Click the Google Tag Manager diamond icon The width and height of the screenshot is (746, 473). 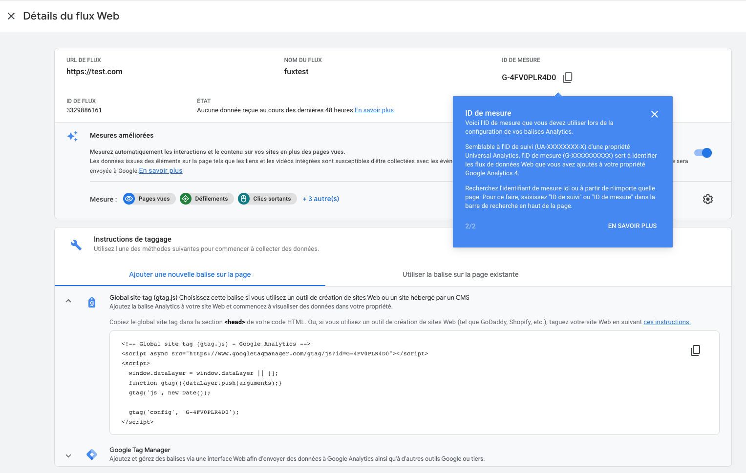pos(92,454)
